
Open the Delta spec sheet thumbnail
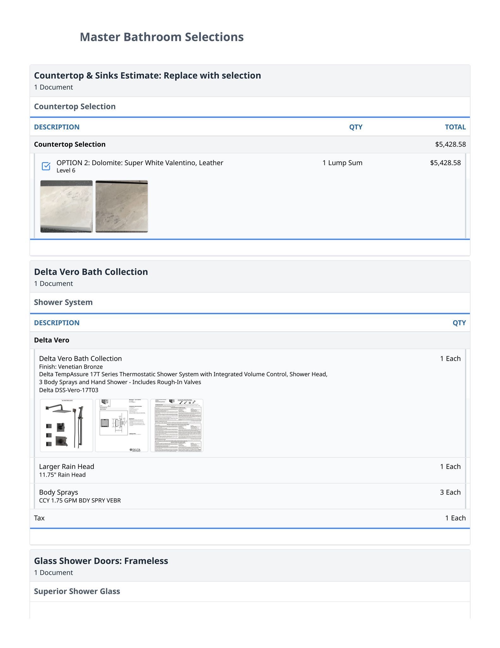click(122, 426)
